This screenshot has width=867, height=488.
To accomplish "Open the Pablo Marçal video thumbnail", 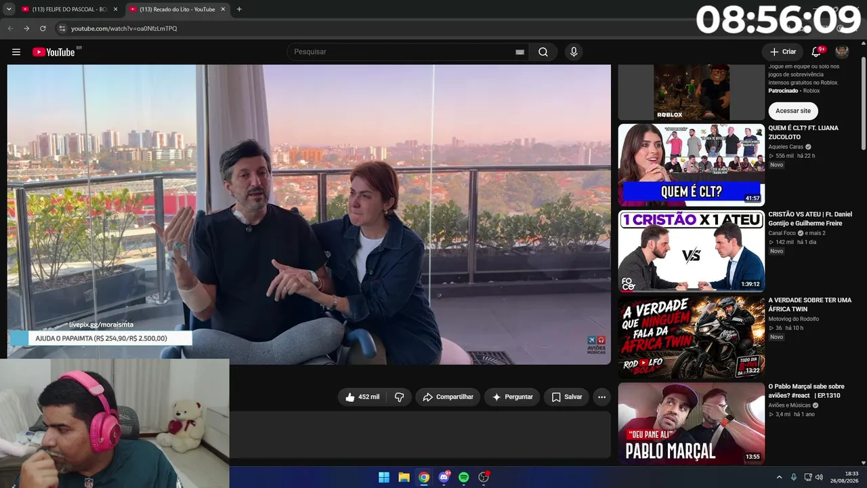I will (x=691, y=424).
